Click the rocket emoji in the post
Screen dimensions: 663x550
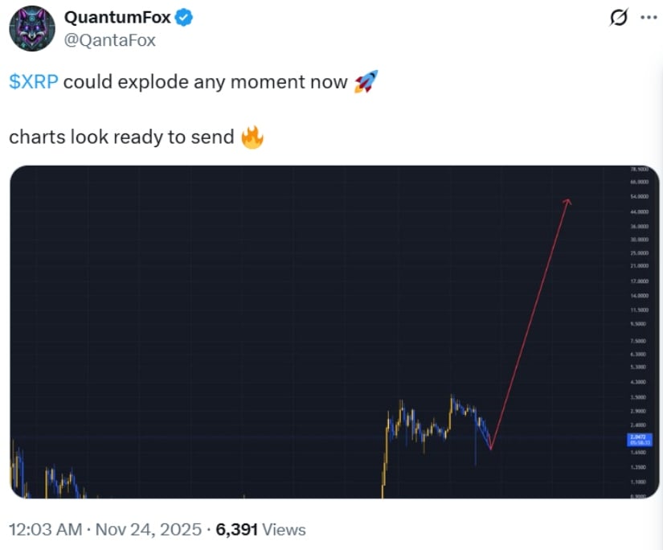coord(366,82)
